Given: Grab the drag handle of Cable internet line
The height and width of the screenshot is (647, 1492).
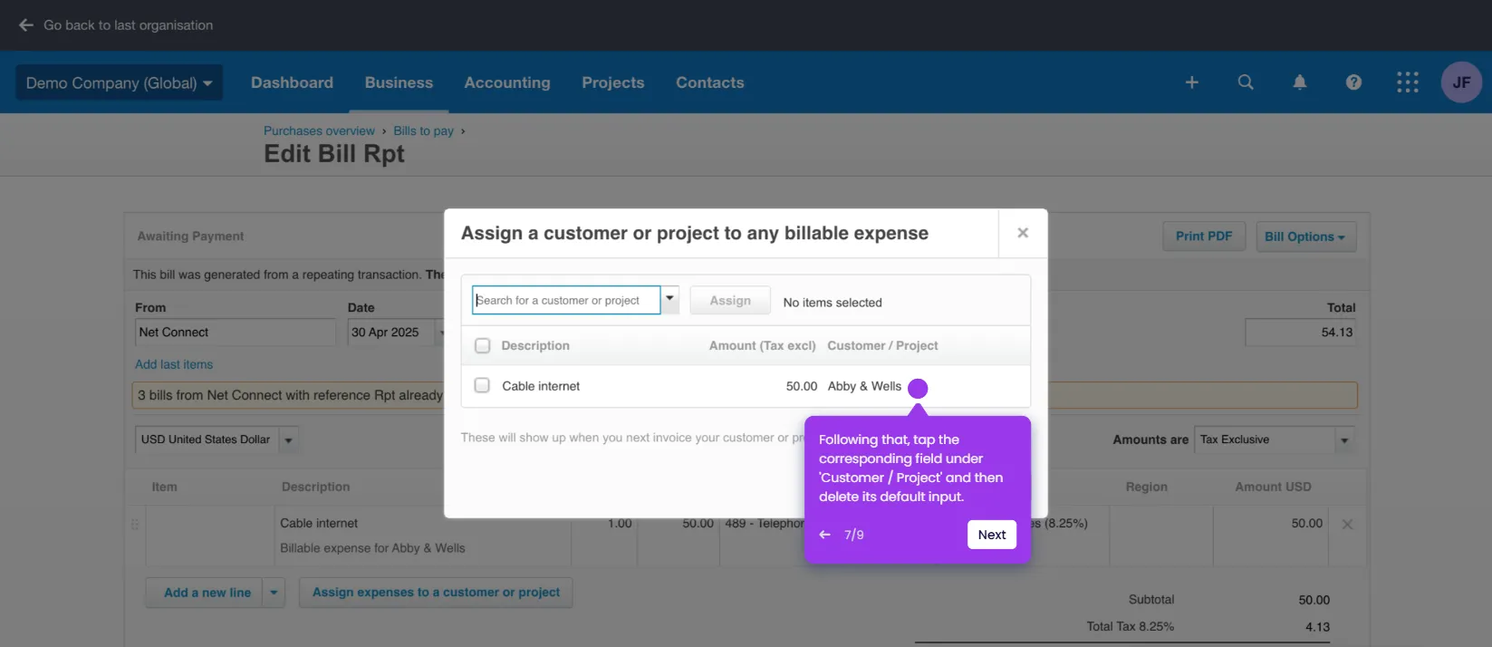Looking at the screenshot, I should click(135, 524).
